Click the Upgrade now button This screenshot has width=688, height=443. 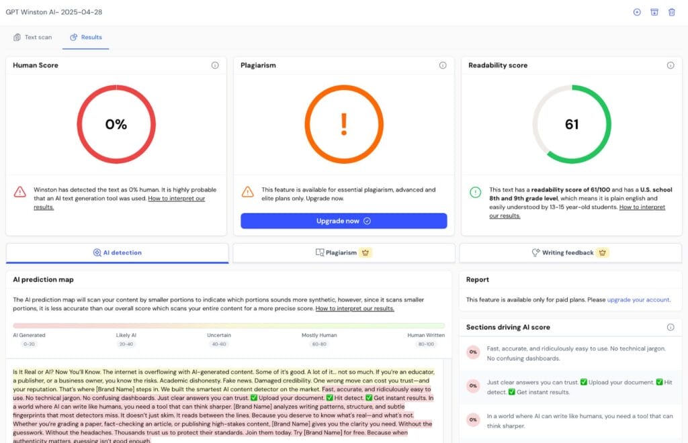point(343,221)
